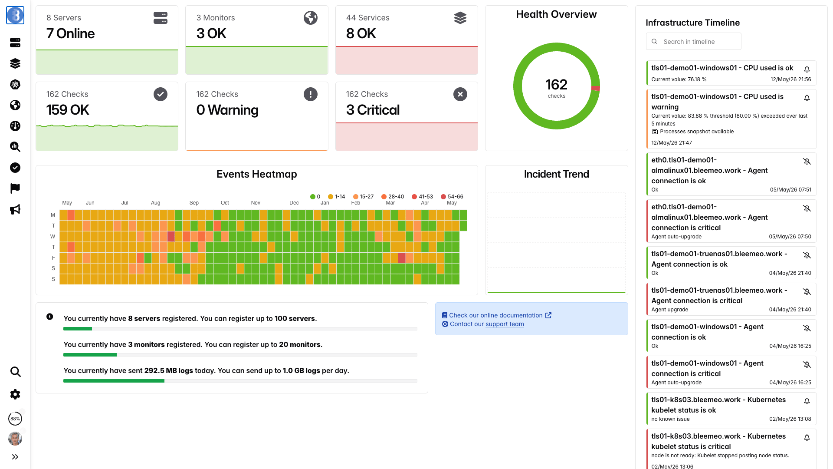Open dashboards gauge icon in sidebar

15,126
